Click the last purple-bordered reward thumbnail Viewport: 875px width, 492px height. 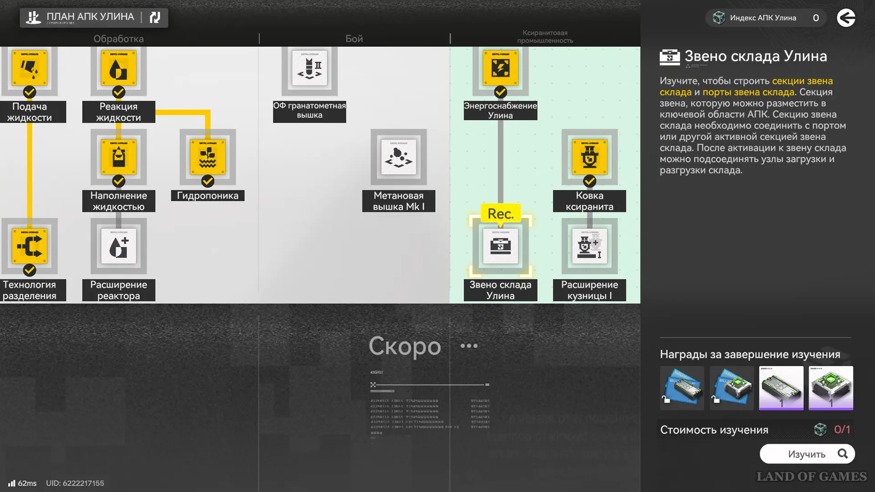pyautogui.click(x=831, y=388)
